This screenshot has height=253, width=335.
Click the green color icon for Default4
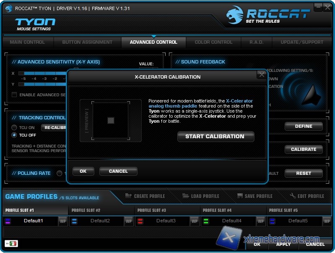pyautogui.click(x=205, y=221)
